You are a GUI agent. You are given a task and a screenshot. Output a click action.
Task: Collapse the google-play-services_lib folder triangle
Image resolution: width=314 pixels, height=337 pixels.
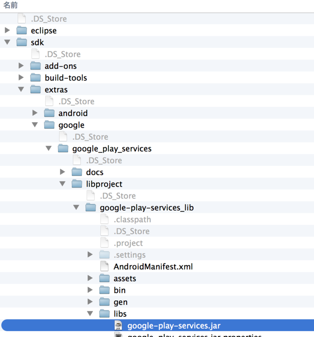76,207
